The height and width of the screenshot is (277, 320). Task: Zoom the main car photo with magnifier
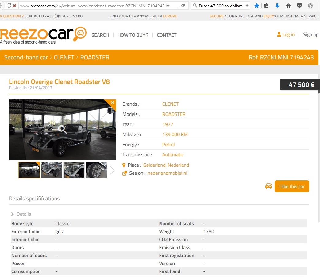pos(62,129)
